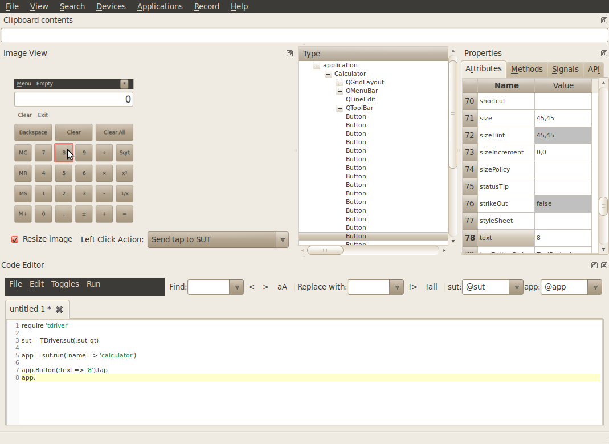Expand the QToolBar tree node
This screenshot has width=609, height=444.
(x=340, y=108)
